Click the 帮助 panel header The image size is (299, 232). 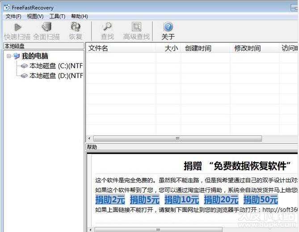[192, 147]
